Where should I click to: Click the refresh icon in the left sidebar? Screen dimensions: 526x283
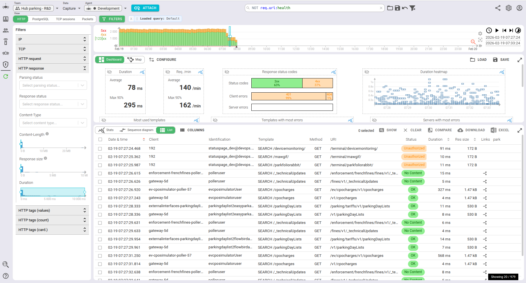(x=6, y=76)
